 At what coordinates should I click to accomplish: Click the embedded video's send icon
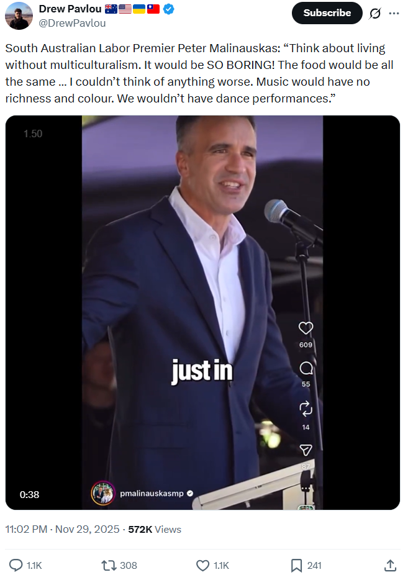(x=306, y=450)
